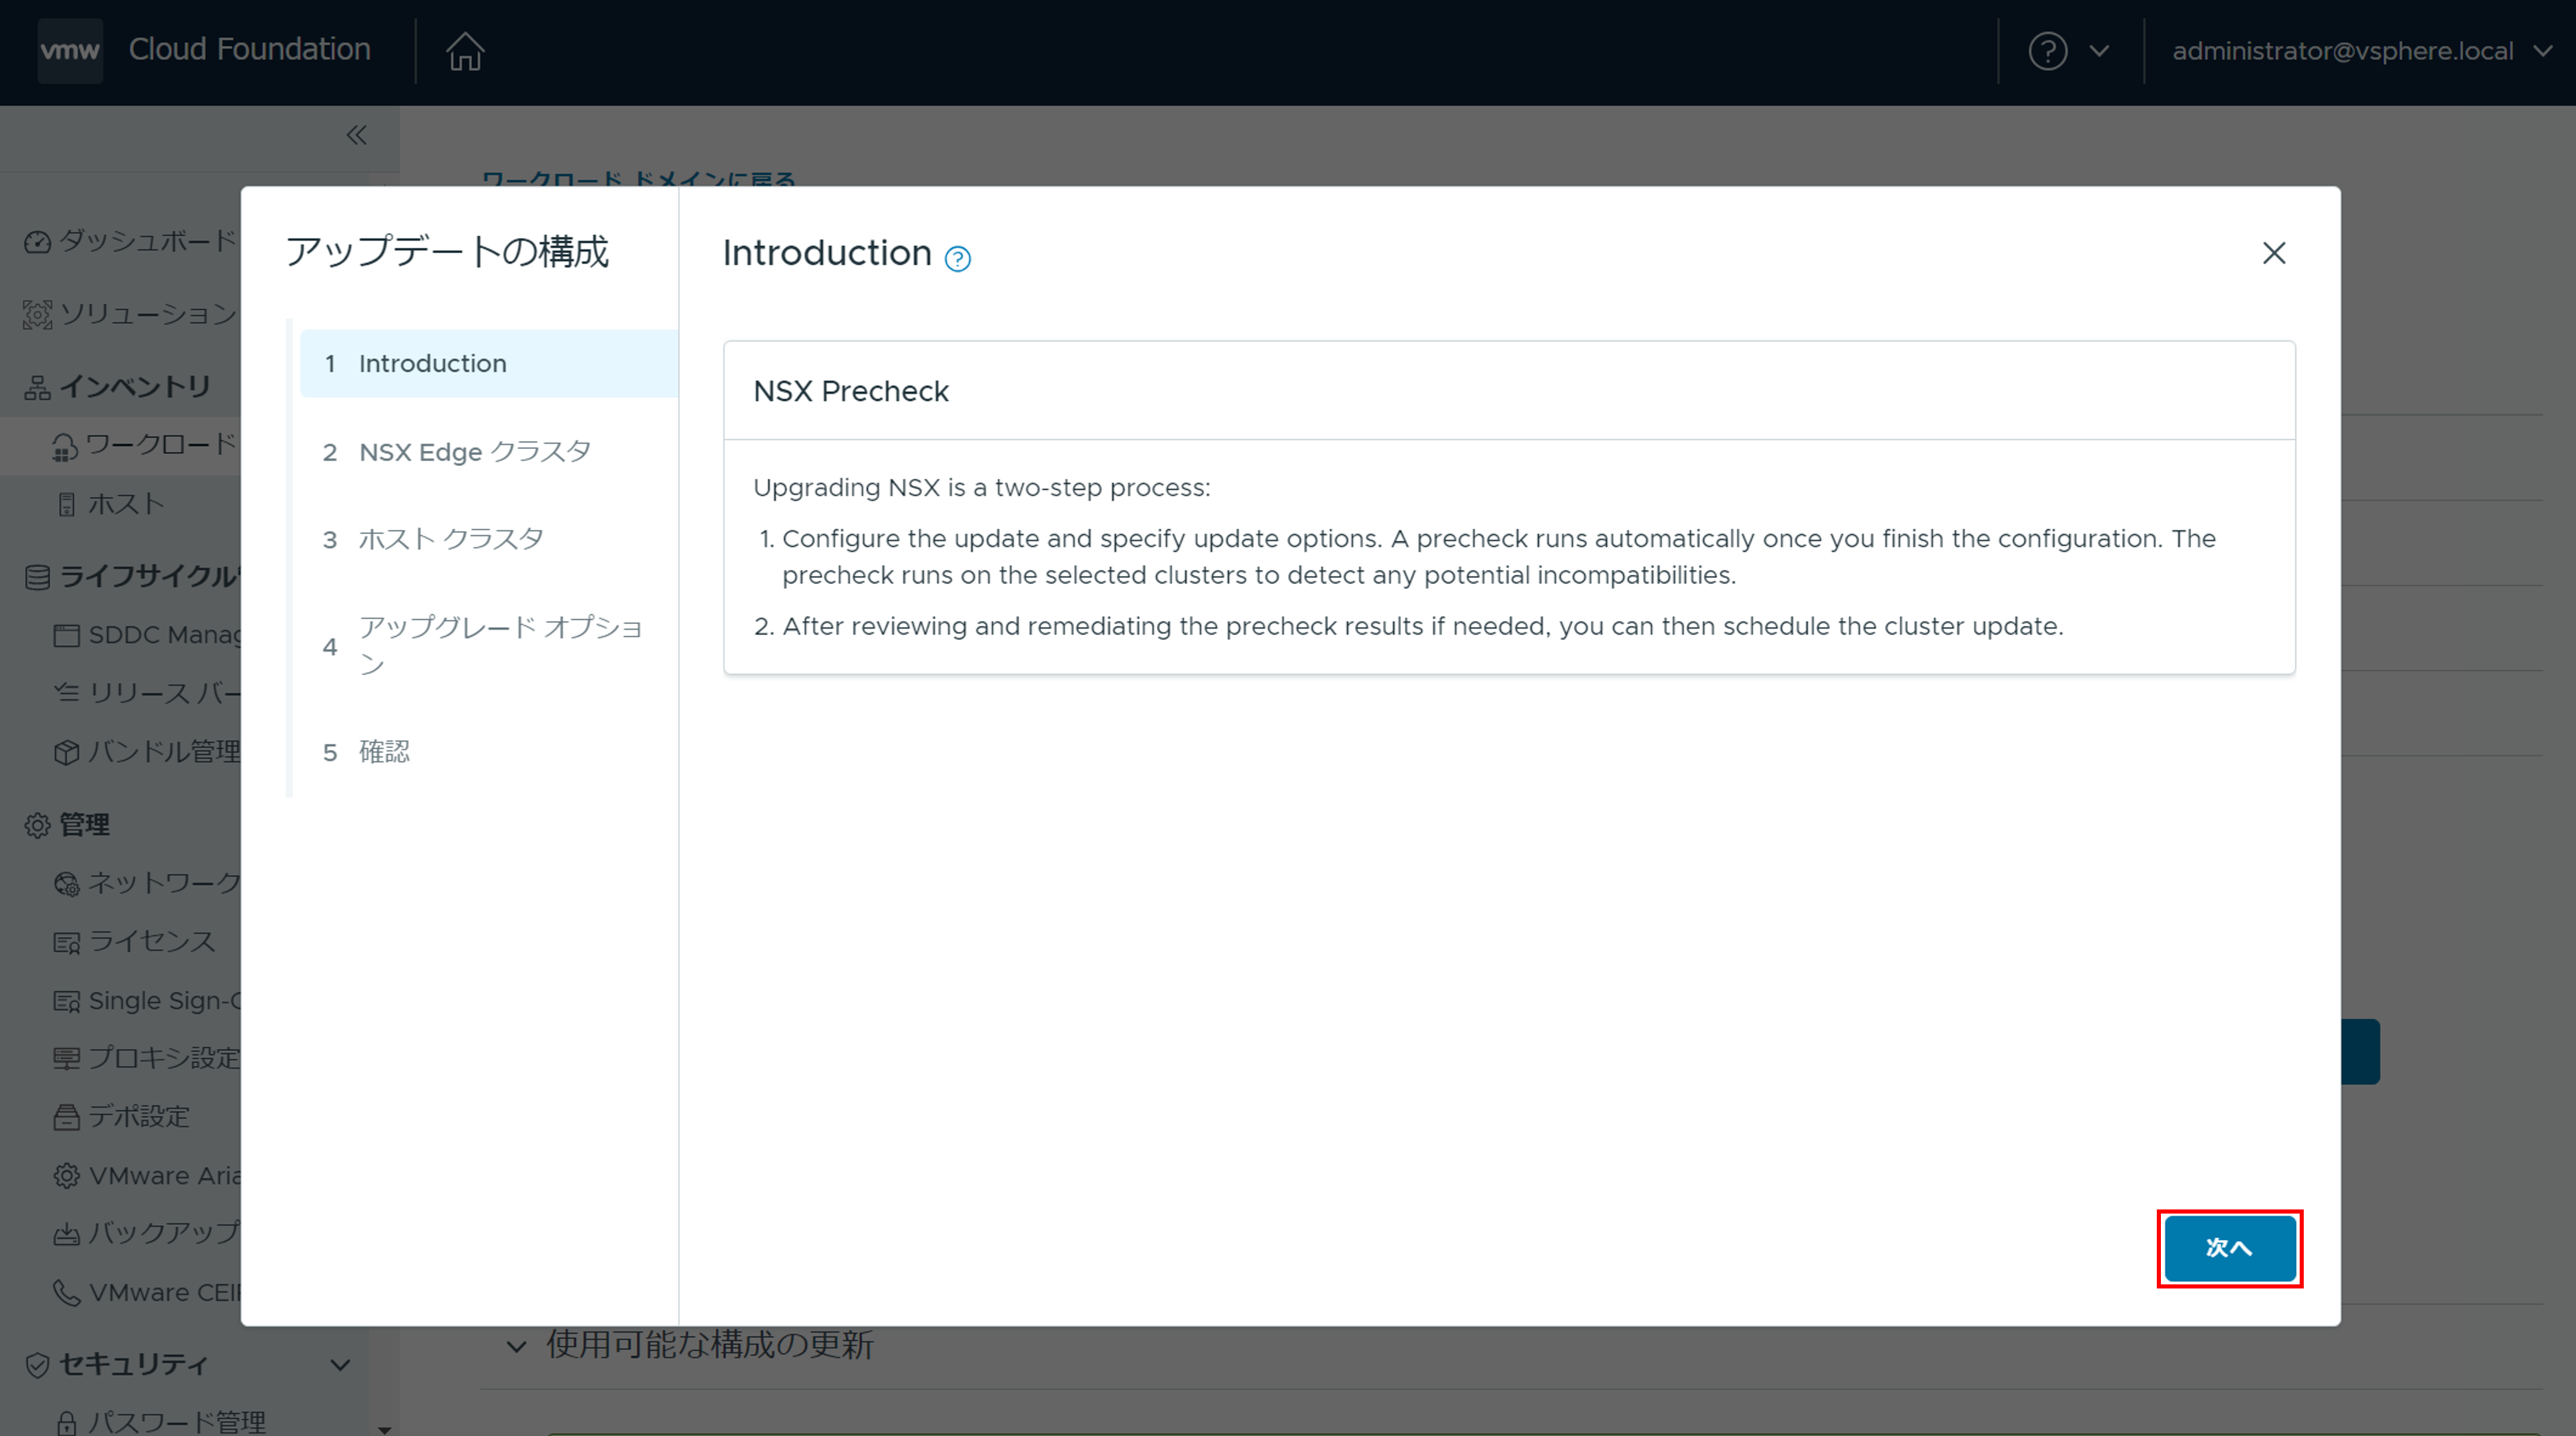Viewport: 2576px width, 1436px height.
Task: Click the 管理 section gear icon
Action: pos(37,825)
